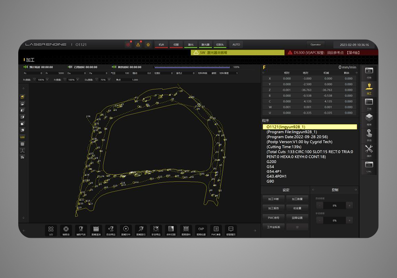Click the CAP icon in bottom toolbar
397x278 pixels.
(201, 230)
